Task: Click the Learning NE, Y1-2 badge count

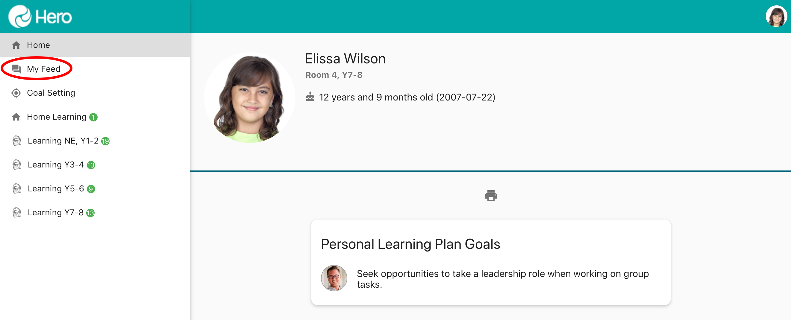Action: coord(105,141)
